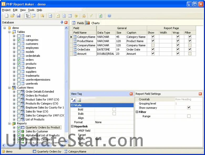Click the New Project toolbar icon
This screenshot has height=155, width=205.
[x=7, y=16]
